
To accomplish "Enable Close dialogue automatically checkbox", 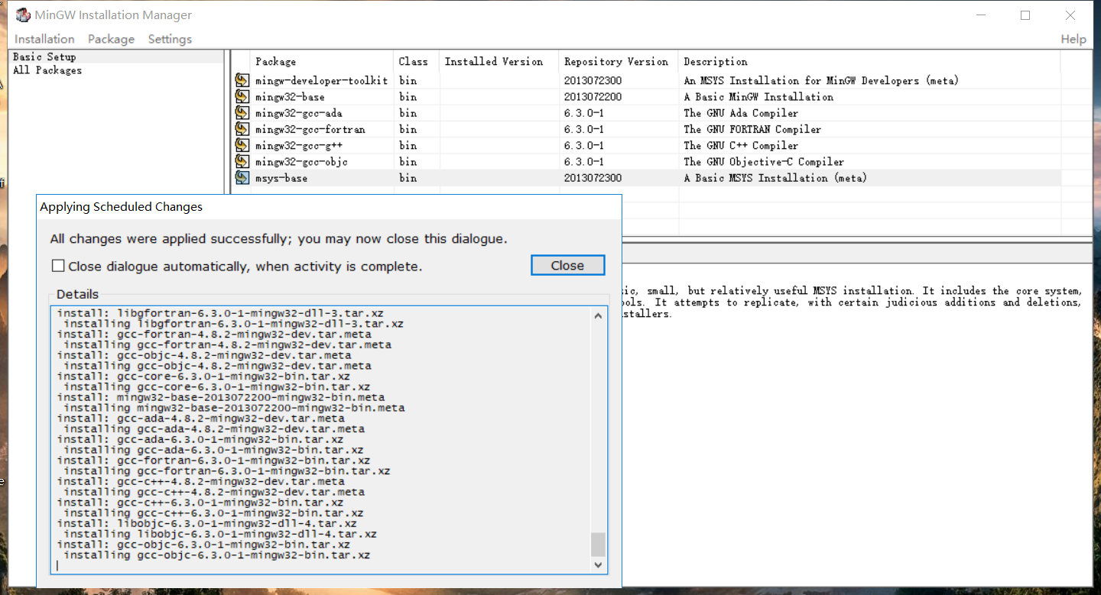I will [58, 266].
